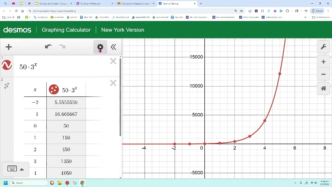Collapse the expression list panel
The height and width of the screenshot is (187, 332).
pos(113,47)
